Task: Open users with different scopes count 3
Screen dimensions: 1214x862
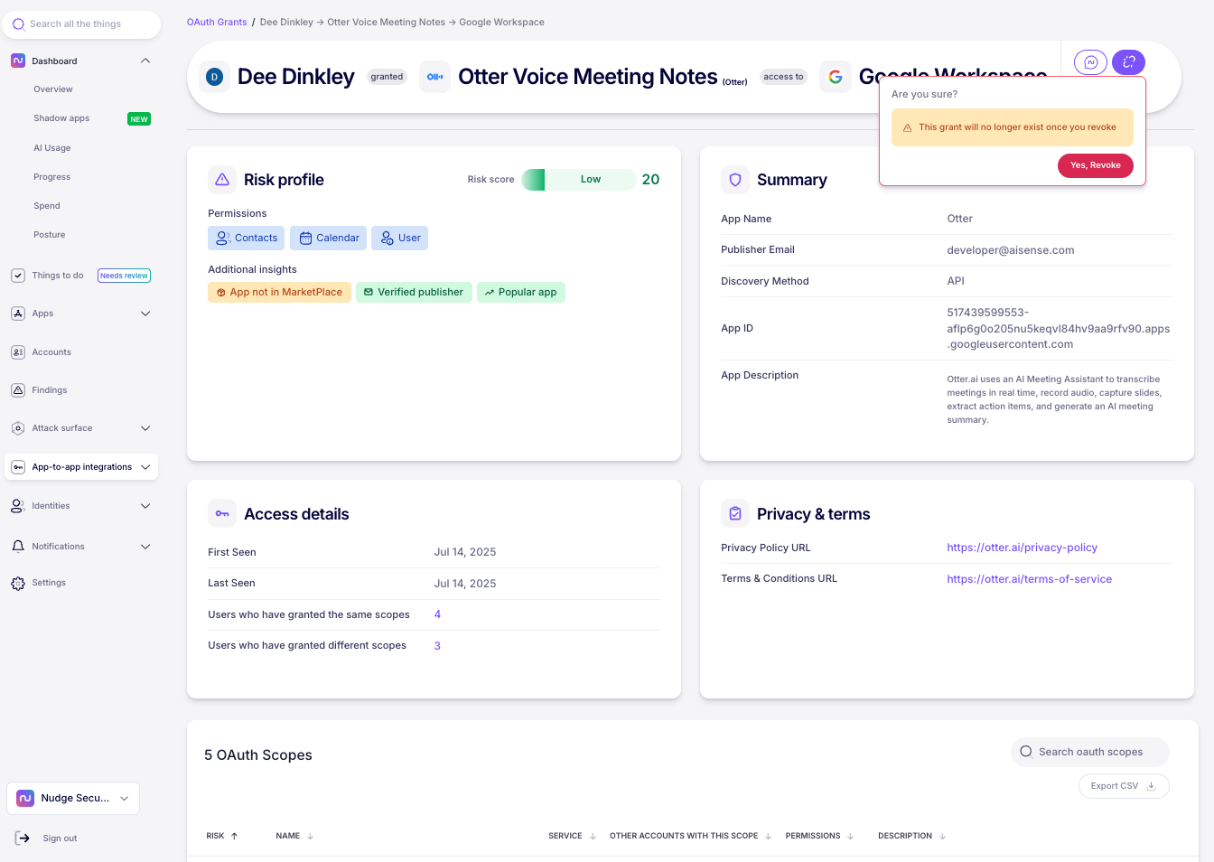Action: click(437, 646)
